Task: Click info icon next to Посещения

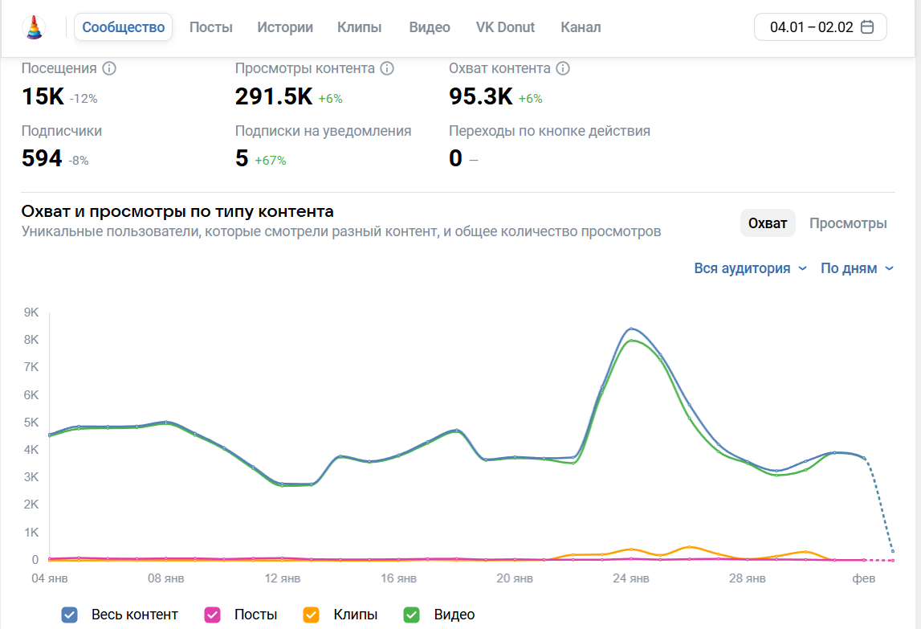Action: point(109,68)
